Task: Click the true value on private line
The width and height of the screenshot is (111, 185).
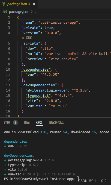Action: (49, 28)
